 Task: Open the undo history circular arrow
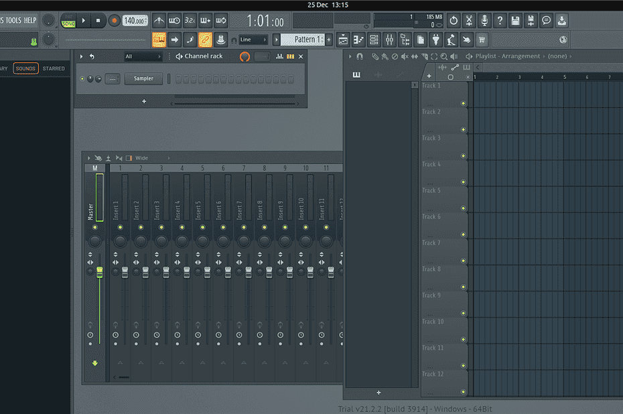(x=454, y=20)
